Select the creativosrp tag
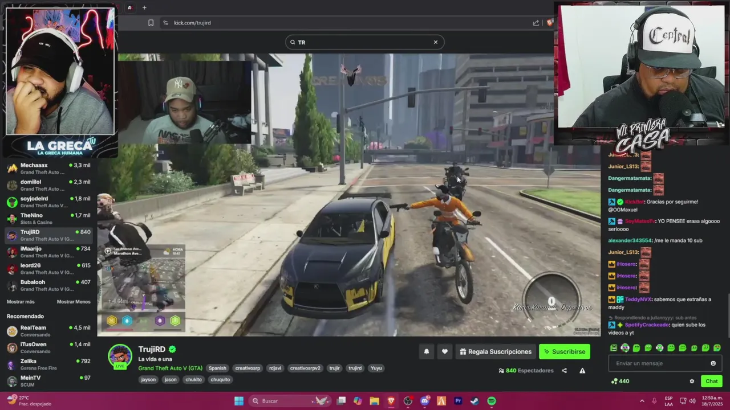730x410 pixels. point(248,368)
